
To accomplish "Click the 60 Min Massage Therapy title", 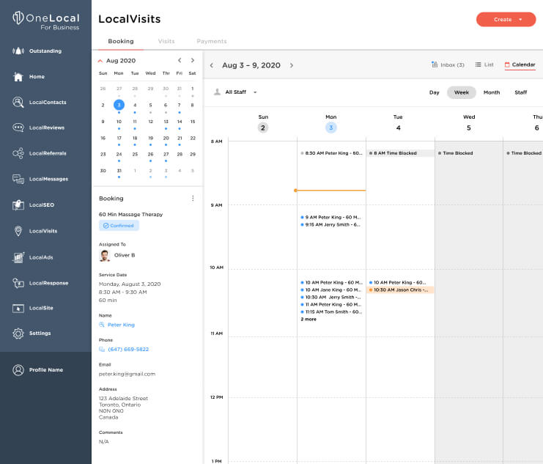I will pyautogui.click(x=130, y=215).
